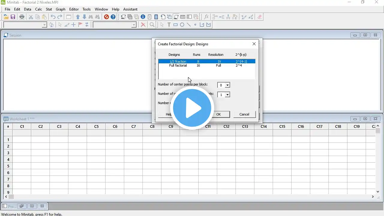Print with the printer toolbar icon
384x216 pixels.
[22, 17]
